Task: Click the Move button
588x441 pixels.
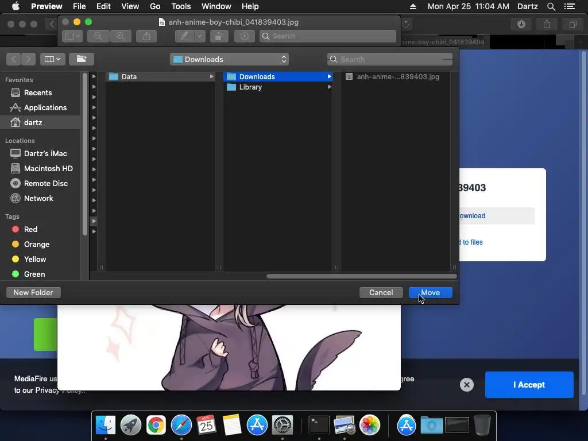Action: 430,292
